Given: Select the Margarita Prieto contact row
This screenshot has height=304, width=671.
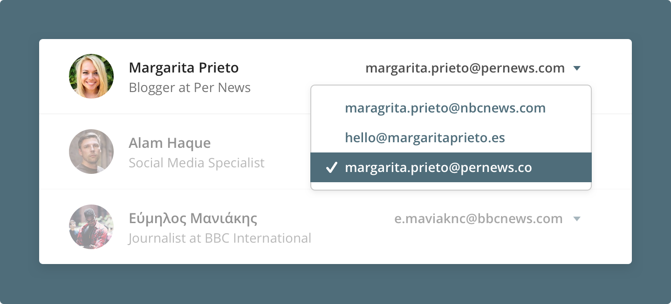Looking at the screenshot, I should coord(335,76).
